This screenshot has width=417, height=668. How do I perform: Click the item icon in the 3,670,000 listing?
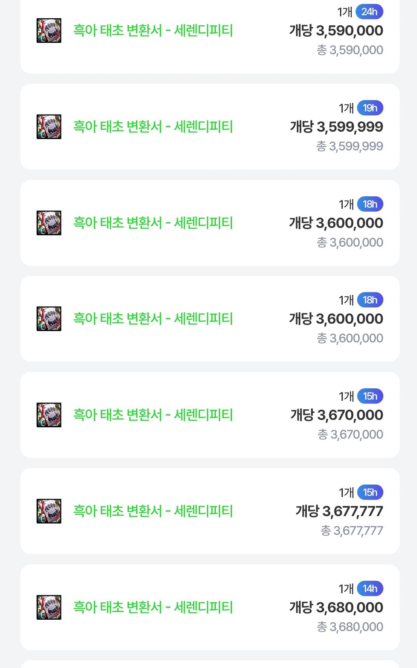49,415
